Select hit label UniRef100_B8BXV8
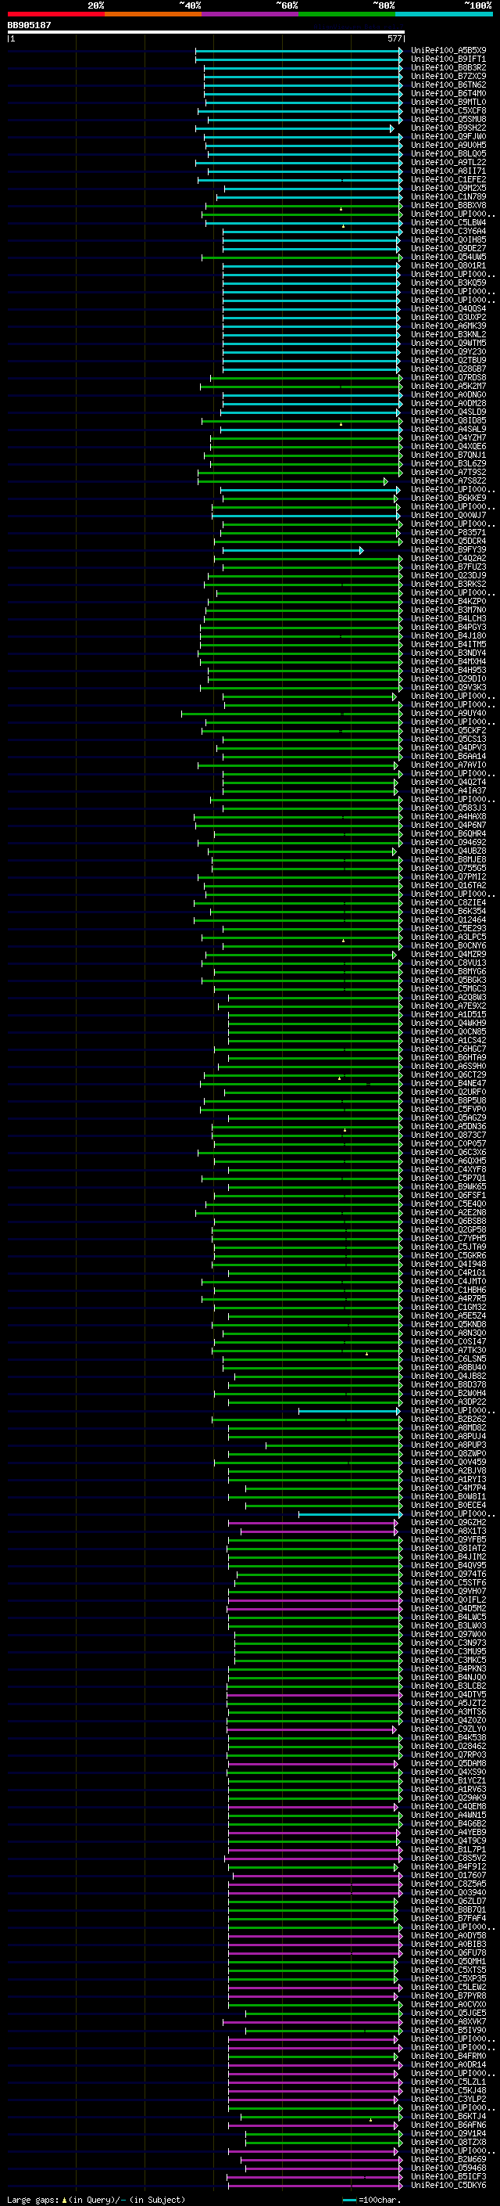This screenshot has width=500, height=2206. [448, 205]
